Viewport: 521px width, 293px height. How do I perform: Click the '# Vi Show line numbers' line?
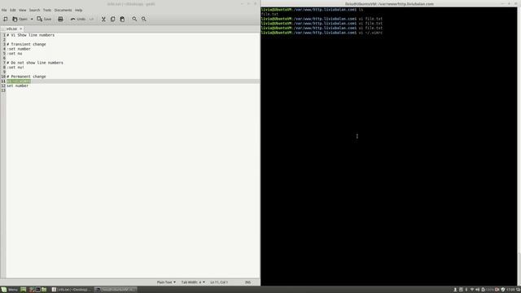pos(31,35)
